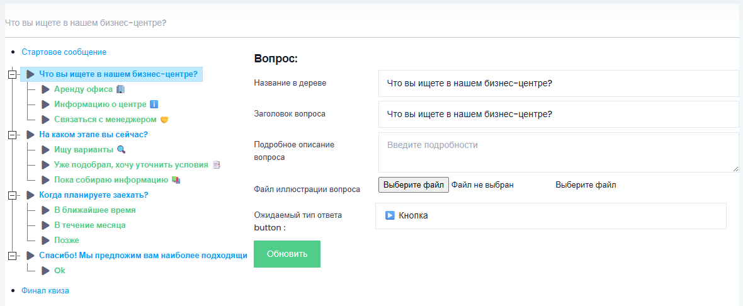Image resolution: width=743 pixels, height=306 pixels.
Task: Click play icon beside 'Ok' answer
Action: pyautogui.click(x=45, y=271)
